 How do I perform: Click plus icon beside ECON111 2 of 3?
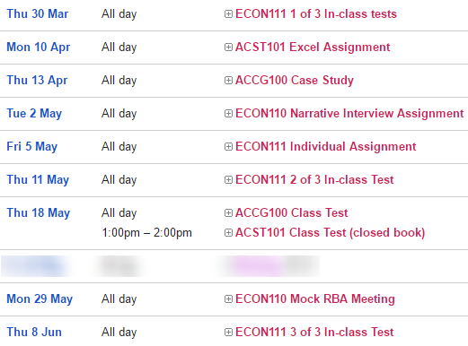228,180
